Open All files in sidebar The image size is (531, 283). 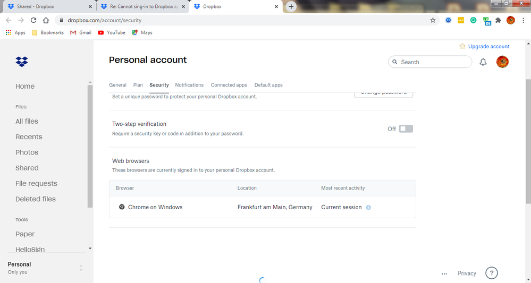point(27,121)
